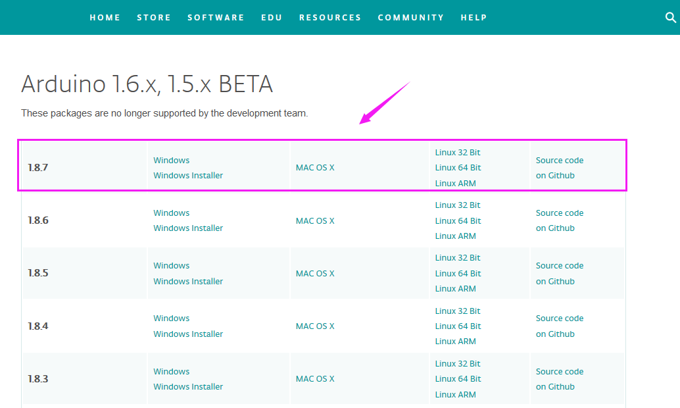Download Linux 32 Bit for 1.8.7
This screenshot has width=680, height=408.
click(x=458, y=153)
